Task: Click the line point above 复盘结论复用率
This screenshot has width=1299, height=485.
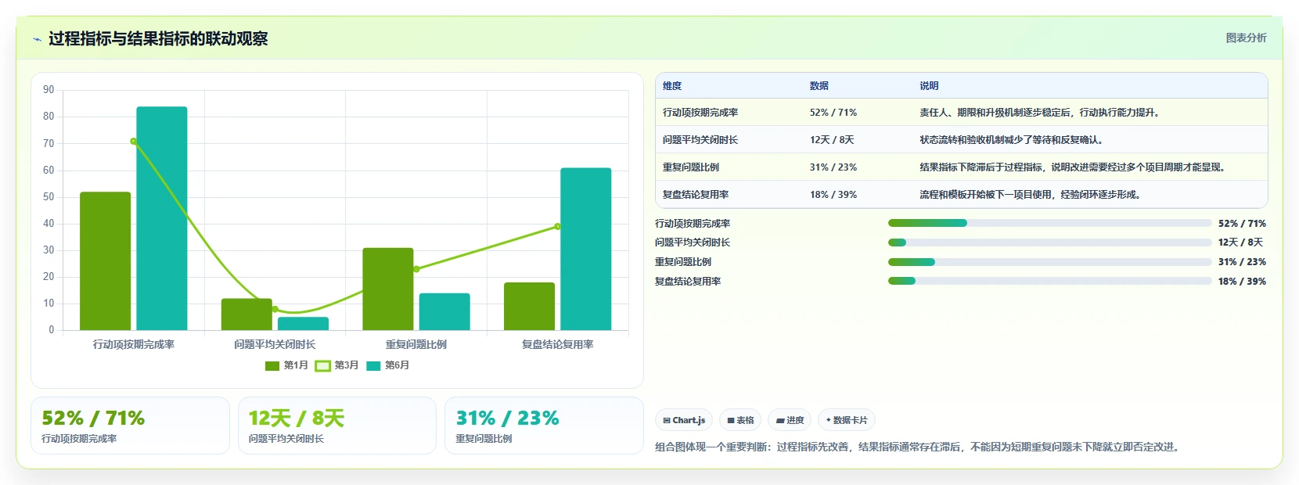Action: 557,227
